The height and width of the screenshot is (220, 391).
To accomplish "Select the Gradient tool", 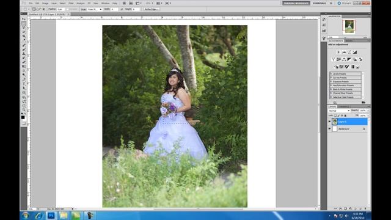I will 24,67.
